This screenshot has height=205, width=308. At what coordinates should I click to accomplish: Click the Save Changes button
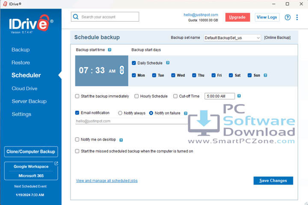coord(273,181)
